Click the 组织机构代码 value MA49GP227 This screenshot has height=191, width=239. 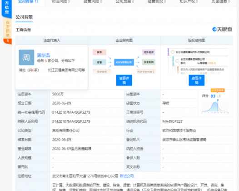click(x=172, y=121)
